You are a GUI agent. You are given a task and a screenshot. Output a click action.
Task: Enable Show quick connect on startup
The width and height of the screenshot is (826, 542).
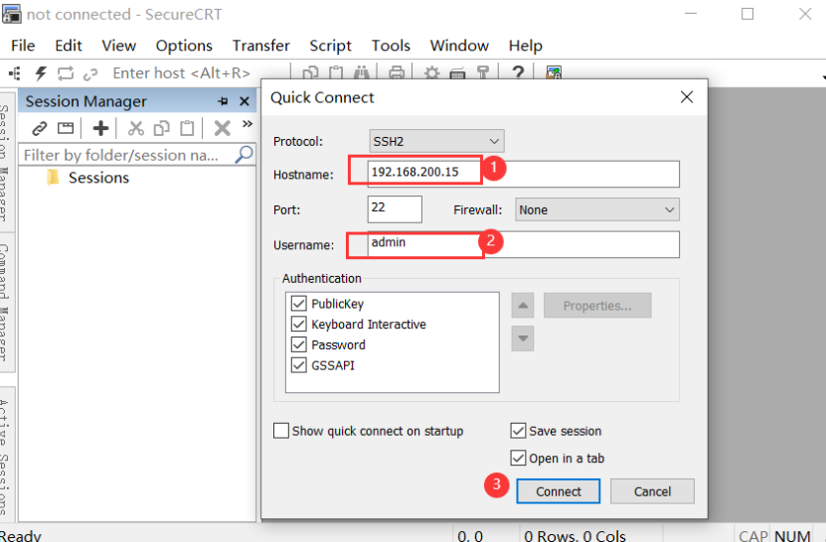tap(281, 431)
